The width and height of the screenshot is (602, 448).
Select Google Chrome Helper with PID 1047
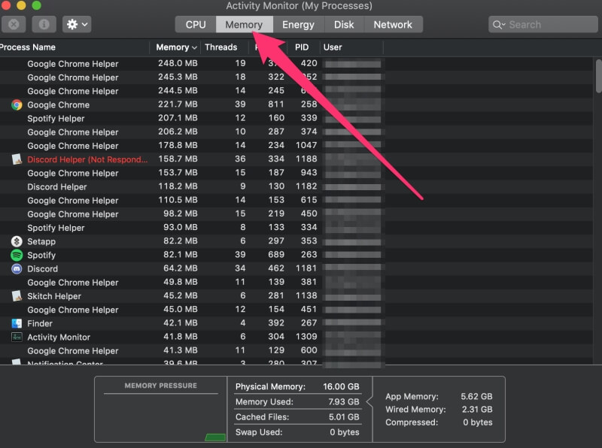pyautogui.click(x=72, y=146)
